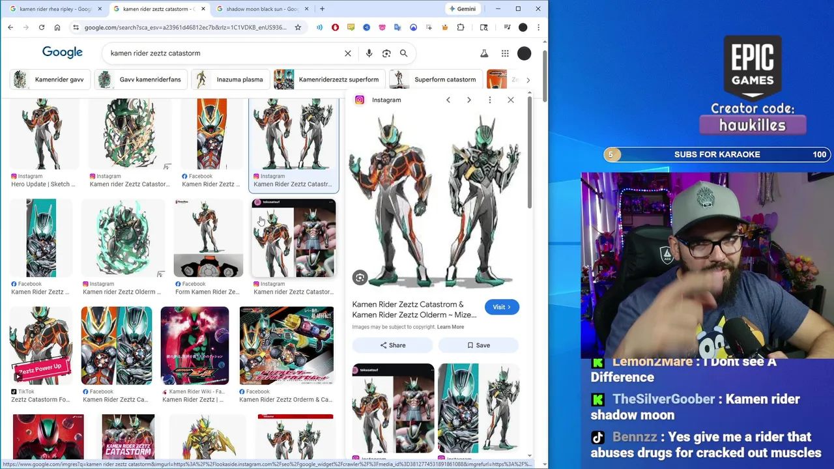Click Chrome profile avatar in toolbar
This screenshot has width=834, height=469.
pos(523,27)
